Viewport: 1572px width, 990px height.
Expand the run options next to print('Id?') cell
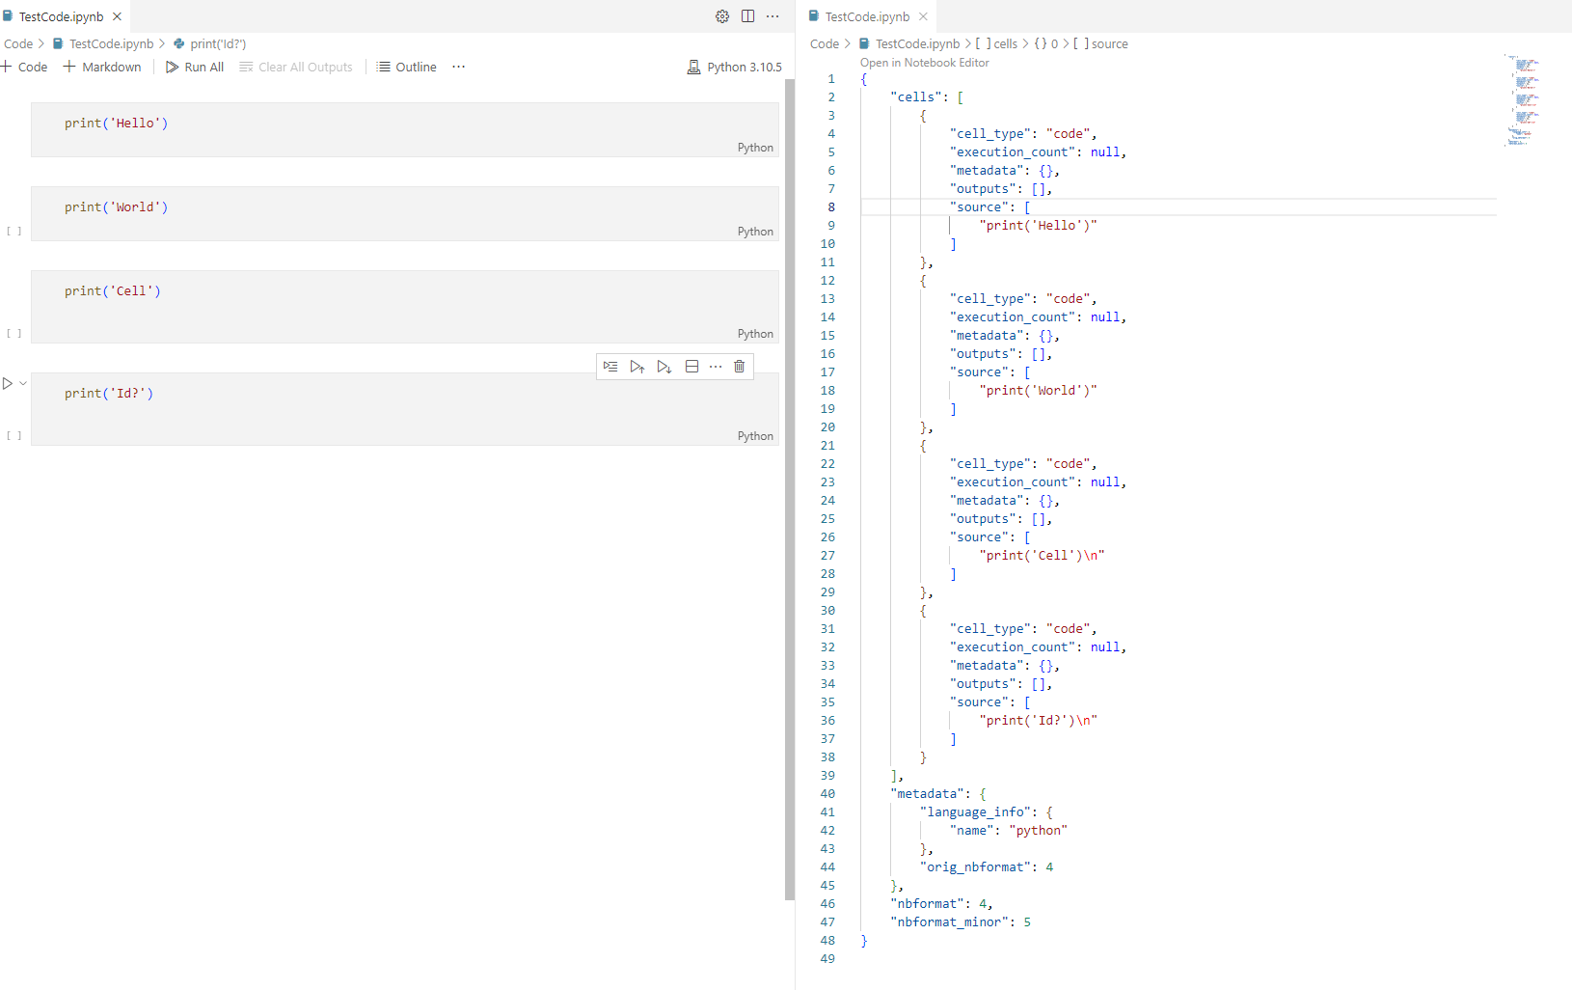pos(24,382)
